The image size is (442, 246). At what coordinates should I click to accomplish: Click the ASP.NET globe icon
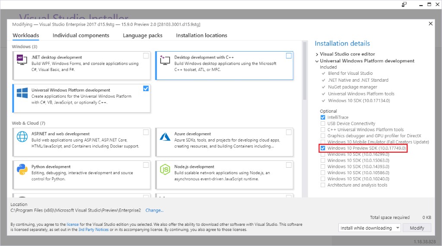(x=22, y=137)
